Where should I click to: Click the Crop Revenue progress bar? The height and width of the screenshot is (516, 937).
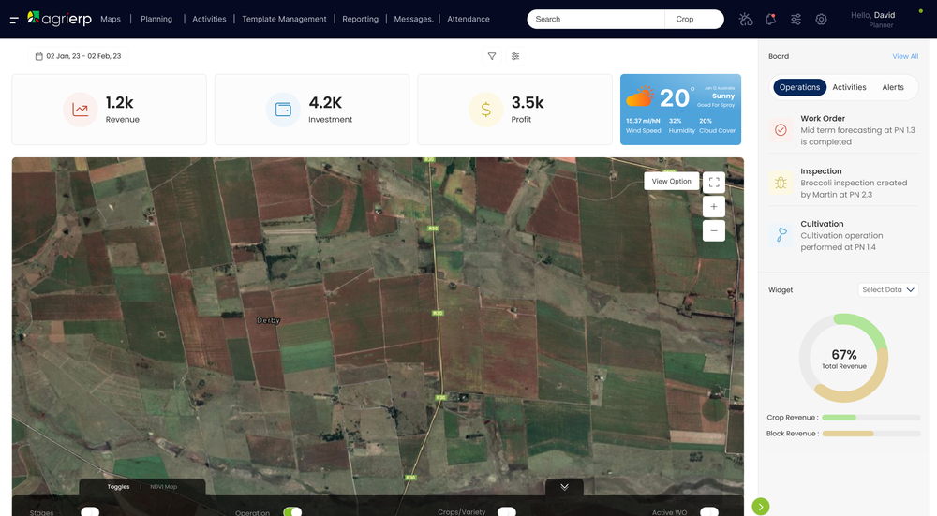[871, 418]
